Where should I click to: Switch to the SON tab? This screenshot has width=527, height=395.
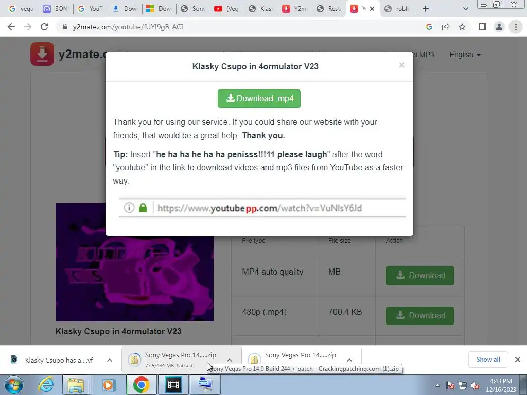56,9
